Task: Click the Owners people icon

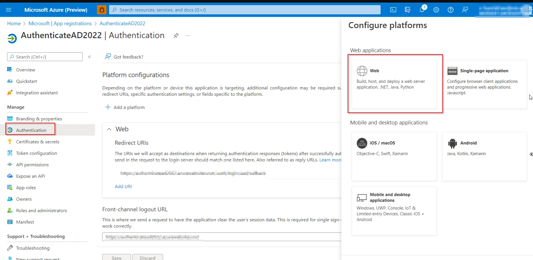Action: pyautogui.click(x=10, y=199)
